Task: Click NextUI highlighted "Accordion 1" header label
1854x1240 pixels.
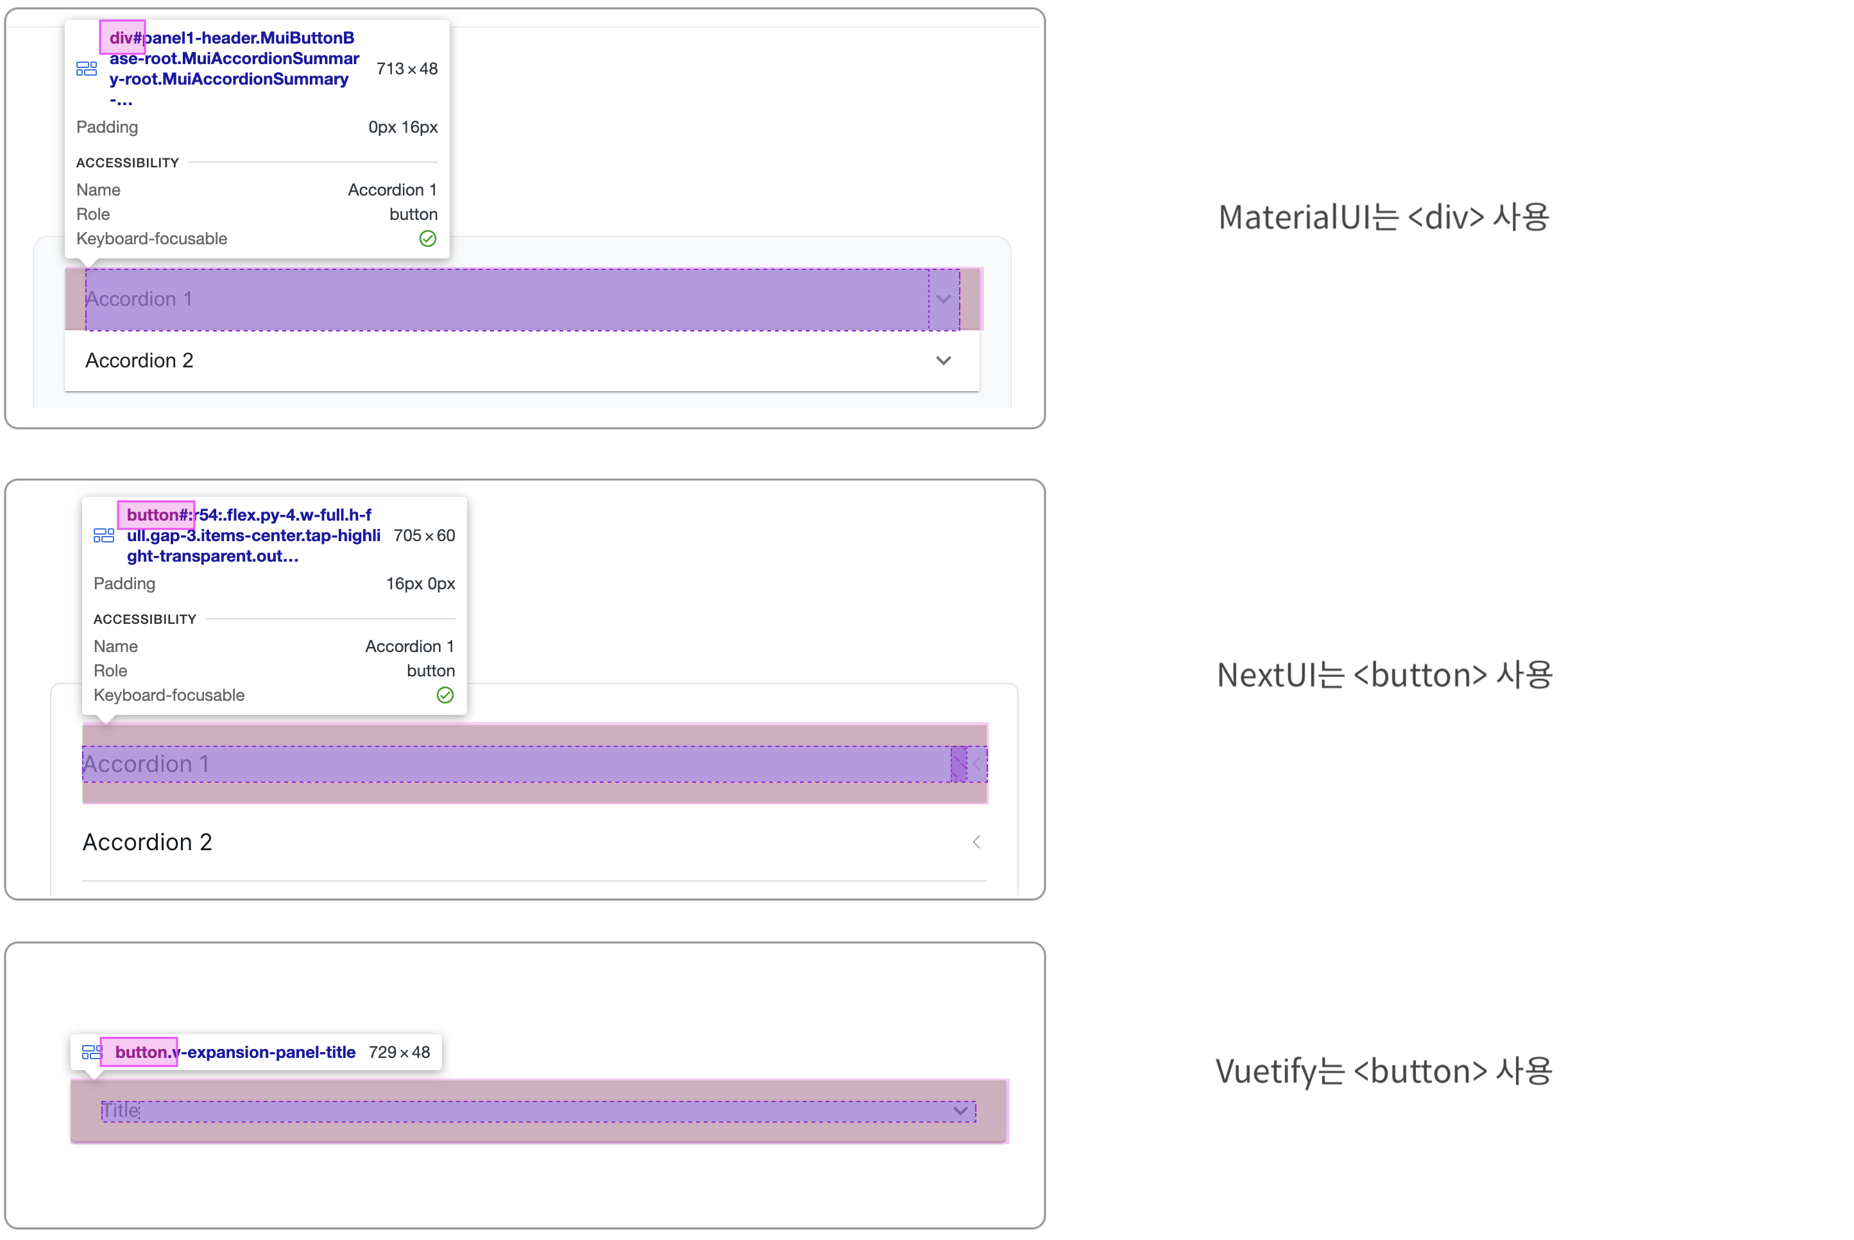Action: click(146, 764)
